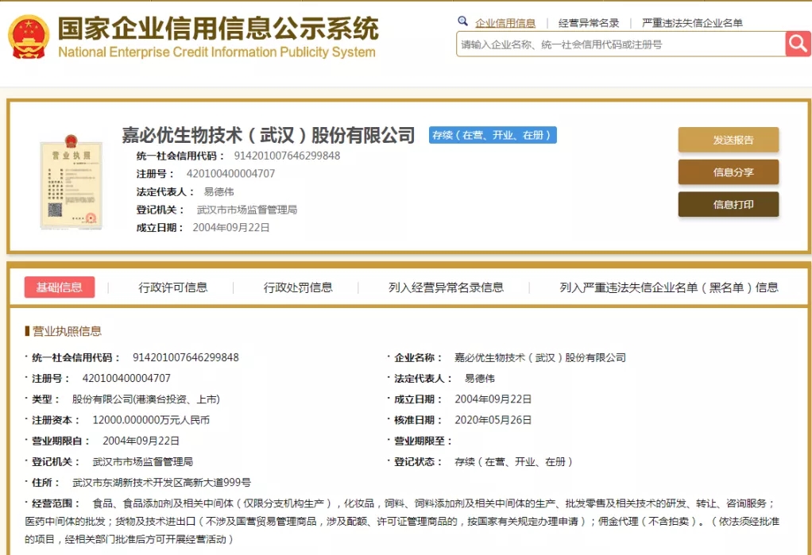Image resolution: width=812 pixels, height=555 pixels.
Task: Focus the enterprise name search input field
Action: coord(621,44)
